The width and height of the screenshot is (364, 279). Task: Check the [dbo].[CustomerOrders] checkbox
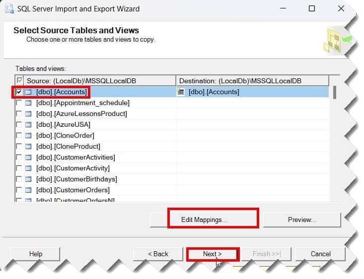pyautogui.click(x=19, y=190)
